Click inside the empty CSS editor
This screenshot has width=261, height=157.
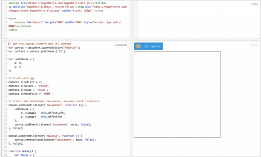click(196, 20)
